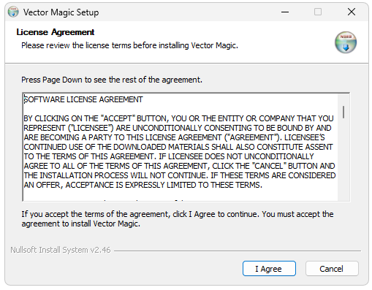The height and width of the screenshot is (290, 372).
Task: Grab the license text scrollbar thumb
Action: pos(343,112)
